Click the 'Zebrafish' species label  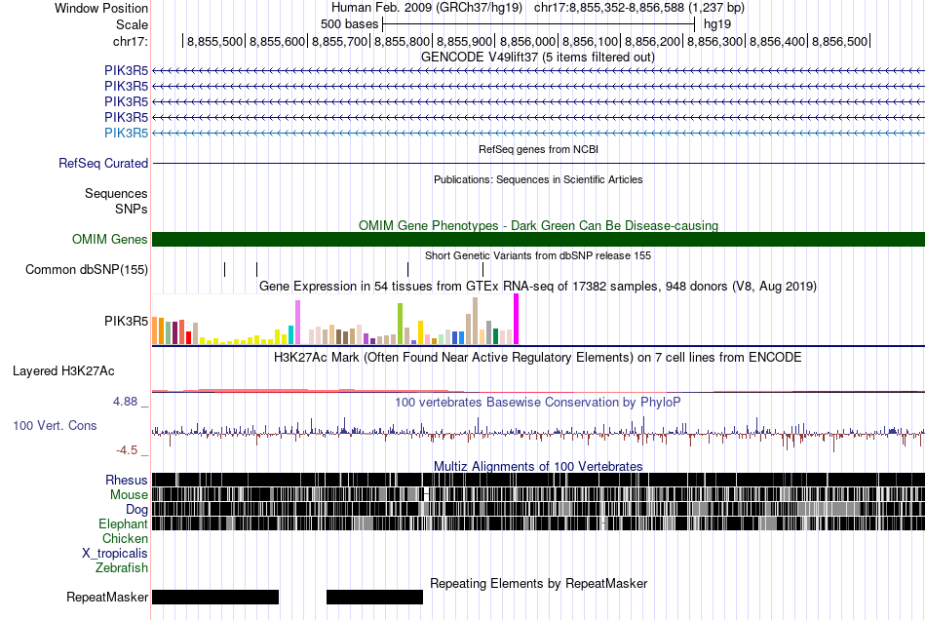(122, 567)
